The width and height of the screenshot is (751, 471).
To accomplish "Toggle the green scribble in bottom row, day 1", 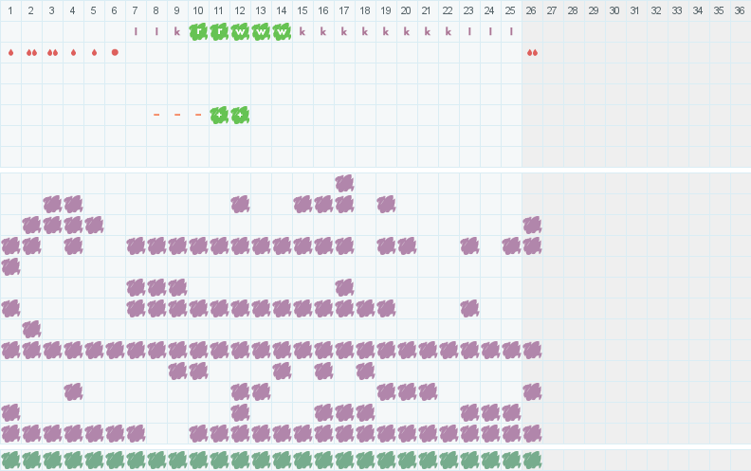I will [10, 460].
